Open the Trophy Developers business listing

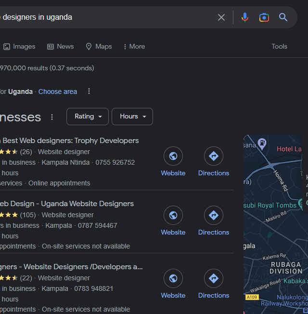click(69, 141)
